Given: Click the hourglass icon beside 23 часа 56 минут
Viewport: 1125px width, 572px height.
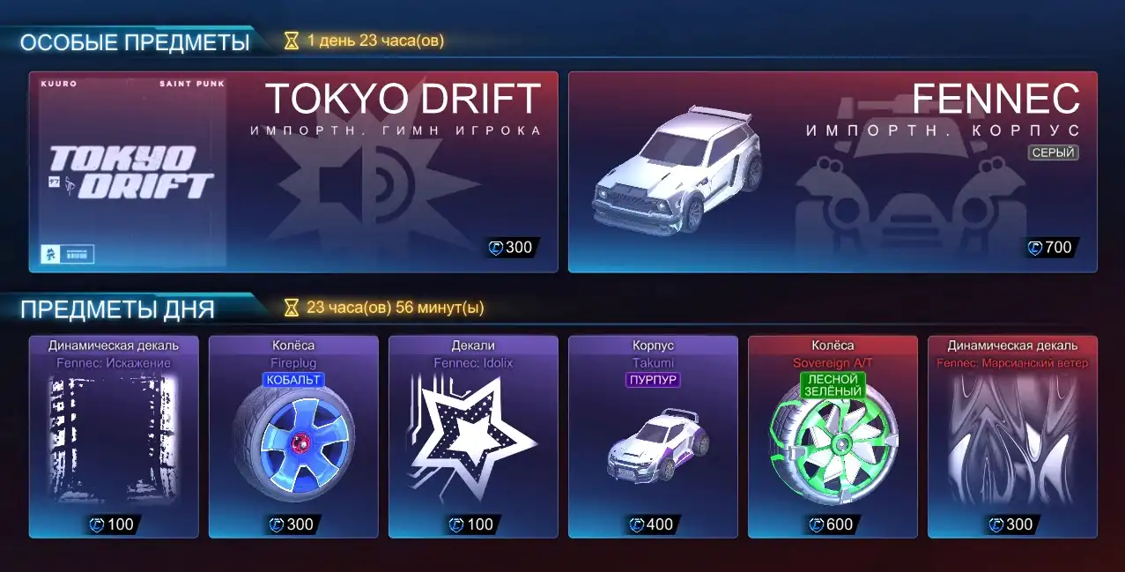Looking at the screenshot, I should [292, 308].
